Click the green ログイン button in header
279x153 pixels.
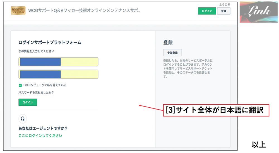click(207, 11)
